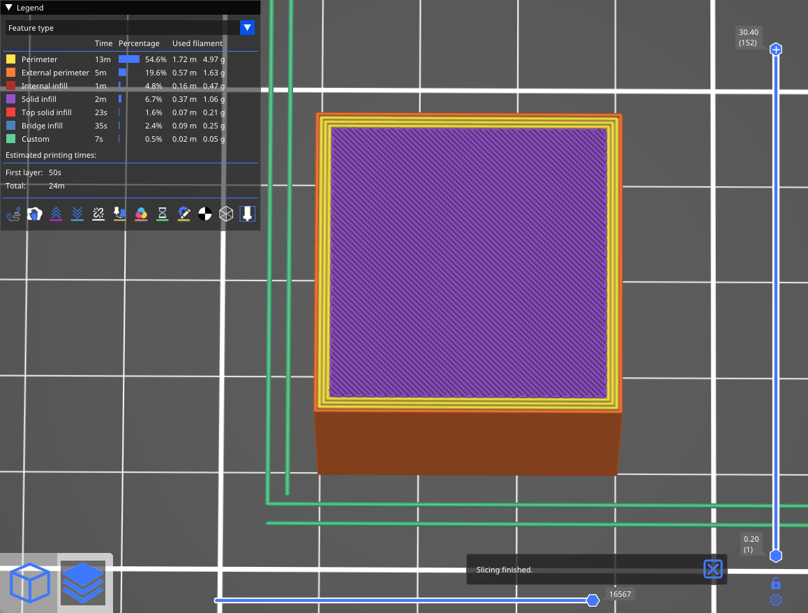Toggle retractions upward chevrons icon

(x=56, y=214)
